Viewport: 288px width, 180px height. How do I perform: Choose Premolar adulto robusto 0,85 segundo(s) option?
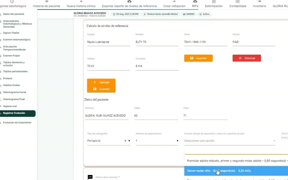(x=236, y=161)
